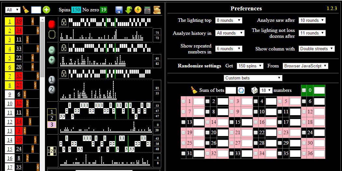This screenshot has height=171, width=342.
Task: Check the checkbox for number 8
Action: (x=207, y=112)
